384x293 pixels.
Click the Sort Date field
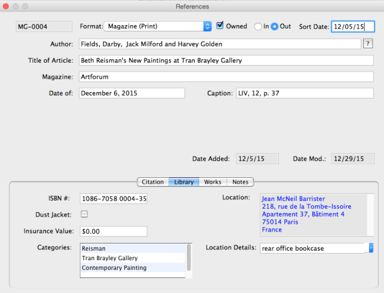click(352, 26)
